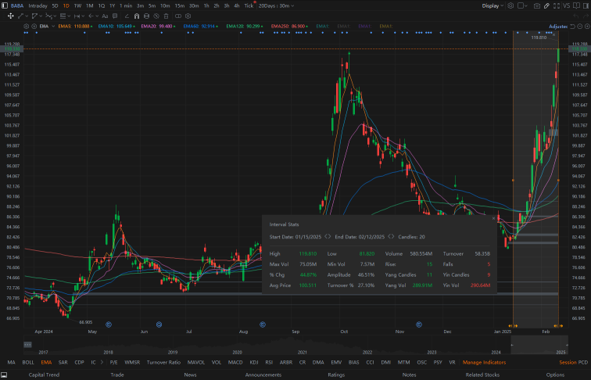Open the 20Days : 30m interval dropdown
This screenshot has width=591, height=380.
coord(275,5)
